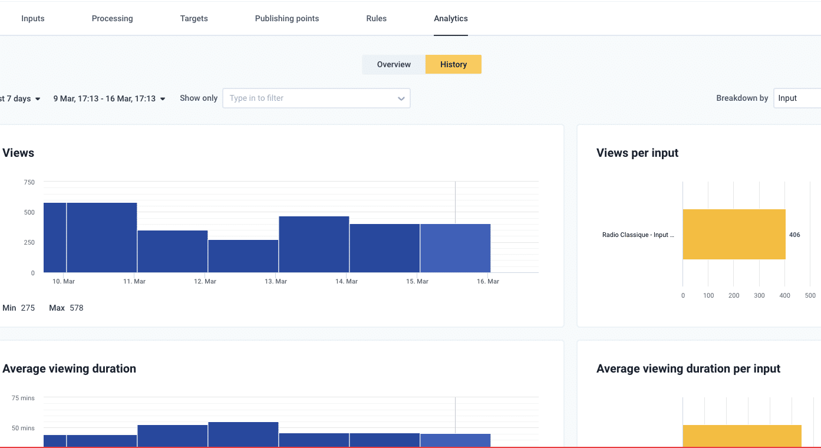Click the 406 value label
The image size is (821, 448).
[x=794, y=235]
